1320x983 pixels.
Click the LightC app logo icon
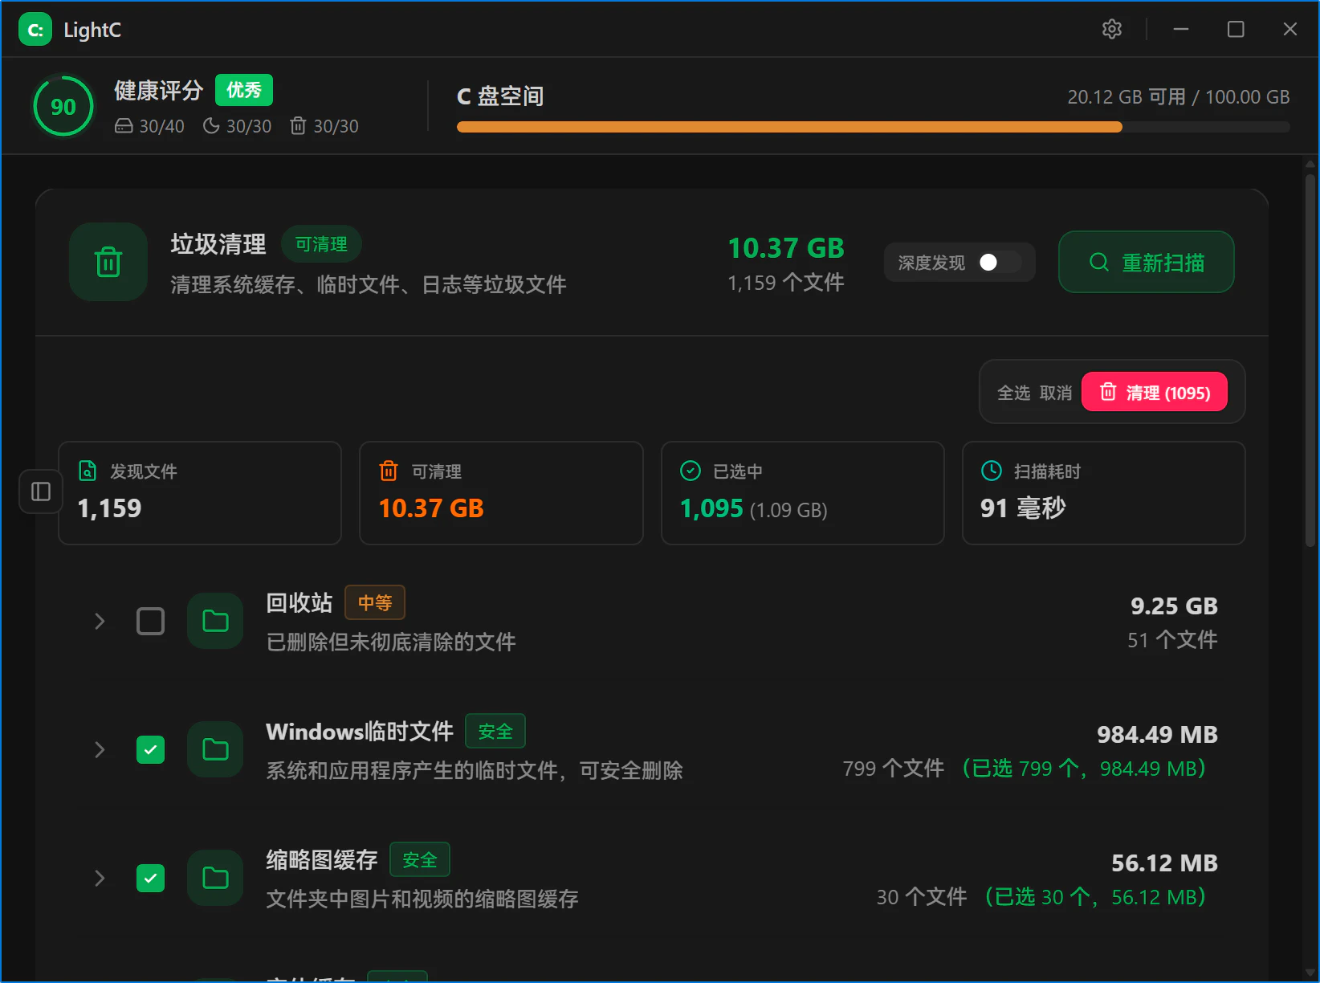pos(35,30)
